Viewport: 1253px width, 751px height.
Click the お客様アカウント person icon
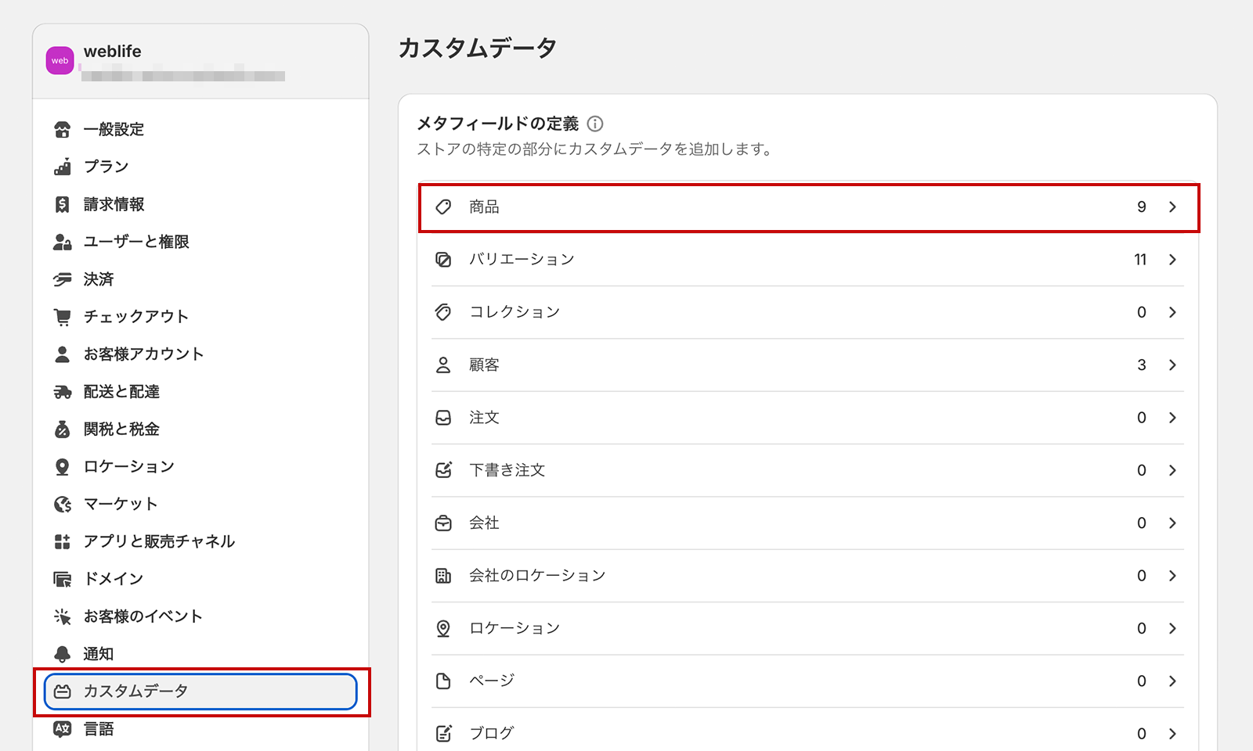point(63,354)
